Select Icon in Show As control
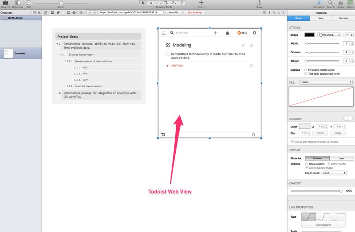Screen dimensions: 355x232 click(x=342, y=159)
